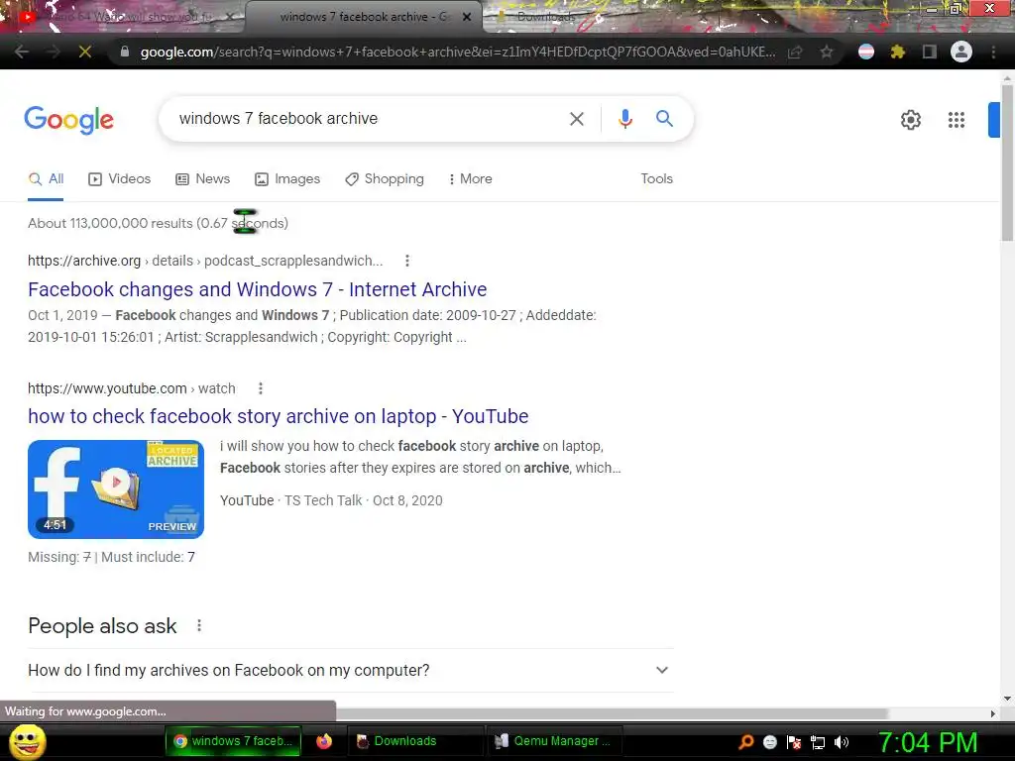This screenshot has height=761, width=1015.
Task: Open the Chrome three-dot menu
Action: point(993,52)
